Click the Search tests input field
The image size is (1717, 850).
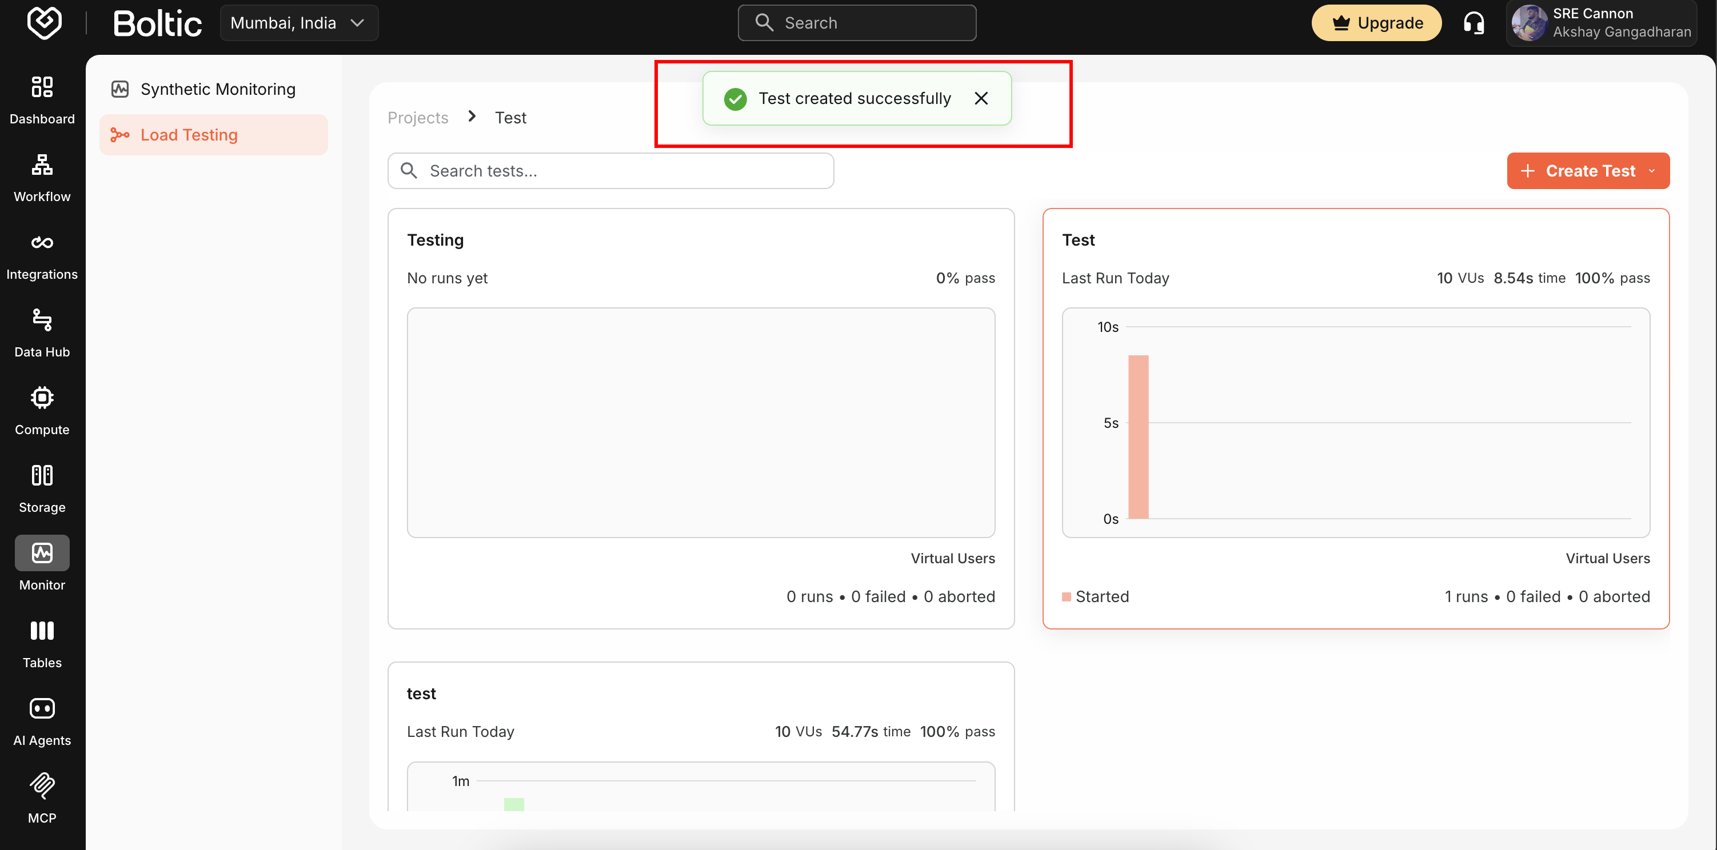click(610, 171)
